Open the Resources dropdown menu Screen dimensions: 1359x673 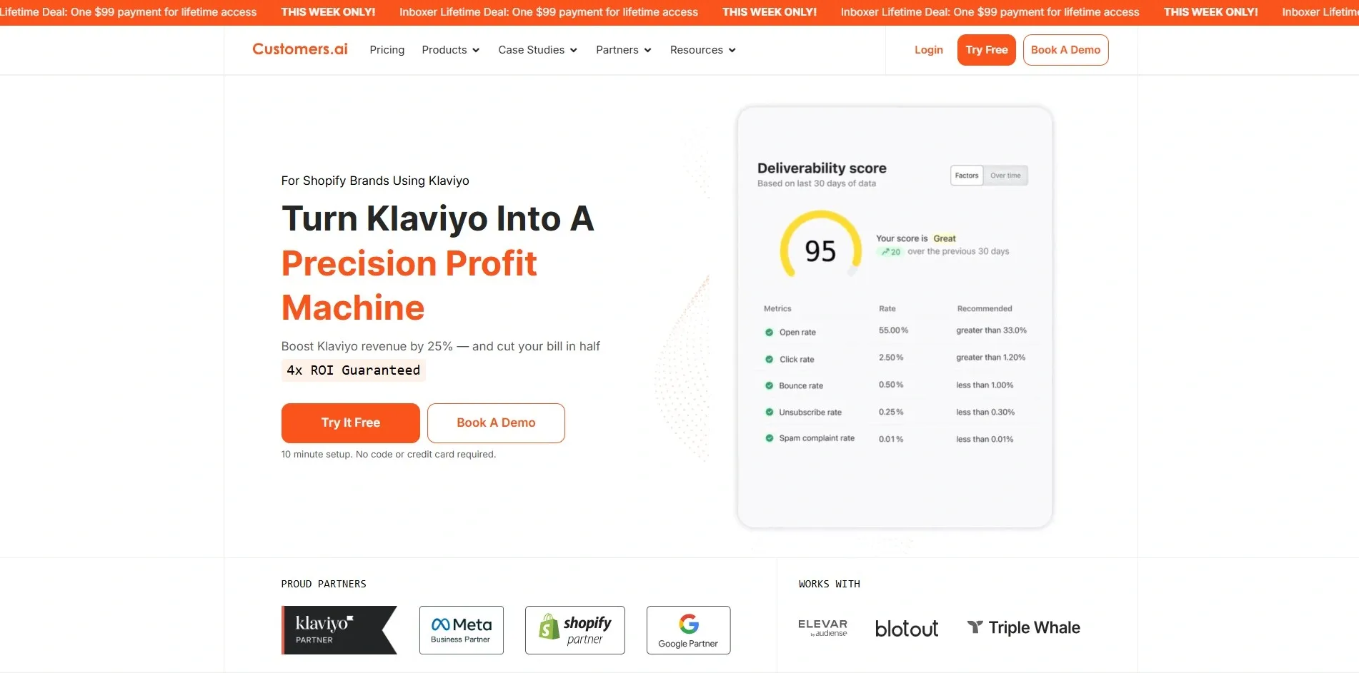[x=702, y=50]
